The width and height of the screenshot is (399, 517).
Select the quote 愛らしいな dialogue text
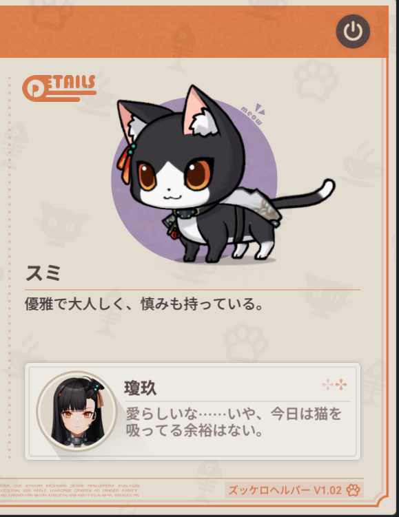[234, 422]
